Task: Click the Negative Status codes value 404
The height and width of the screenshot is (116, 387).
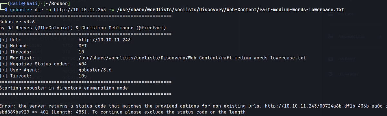Action: click(83, 64)
